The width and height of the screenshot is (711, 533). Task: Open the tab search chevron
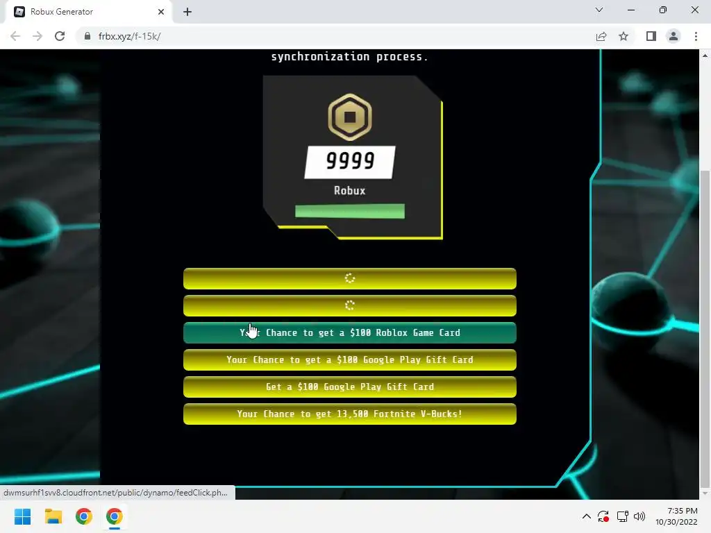pyautogui.click(x=599, y=10)
